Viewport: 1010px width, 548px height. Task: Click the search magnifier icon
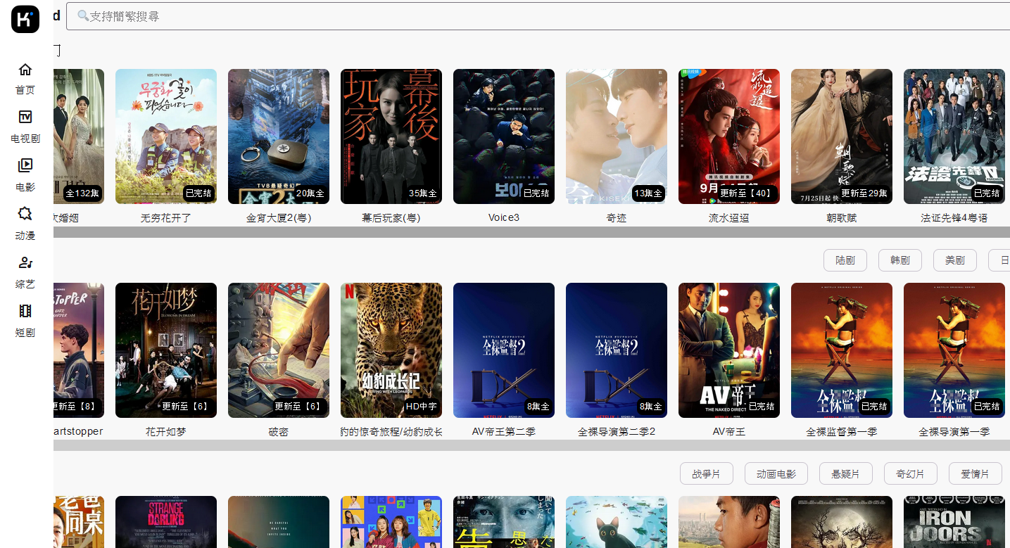(x=83, y=15)
